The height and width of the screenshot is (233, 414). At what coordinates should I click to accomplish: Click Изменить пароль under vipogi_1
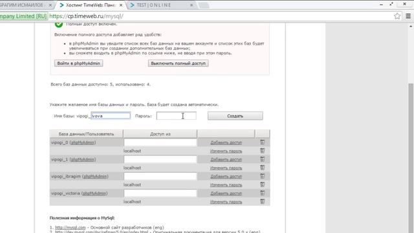click(x=226, y=168)
